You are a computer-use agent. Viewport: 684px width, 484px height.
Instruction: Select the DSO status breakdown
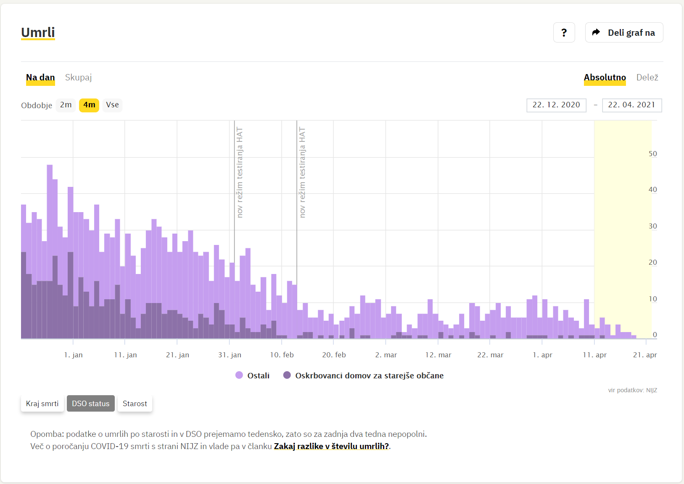[x=91, y=404]
